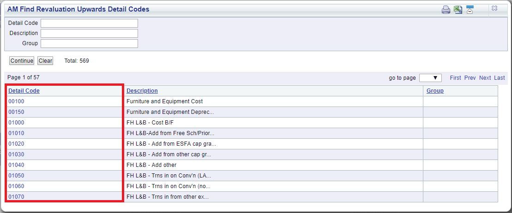This screenshot has width=512, height=213.
Task: Click the collapse panel icon in the header
Action: pyautogui.click(x=470, y=10)
